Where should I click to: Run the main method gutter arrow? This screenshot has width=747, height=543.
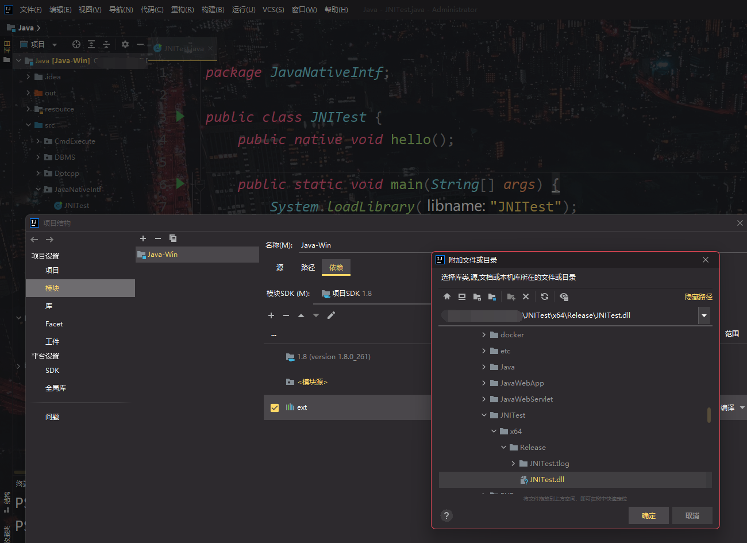click(x=180, y=184)
